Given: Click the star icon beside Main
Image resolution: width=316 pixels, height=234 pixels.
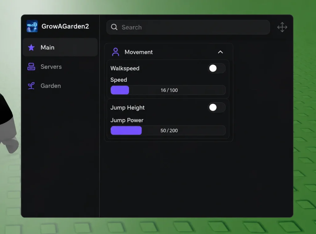Looking at the screenshot, I should pyautogui.click(x=31, y=48).
